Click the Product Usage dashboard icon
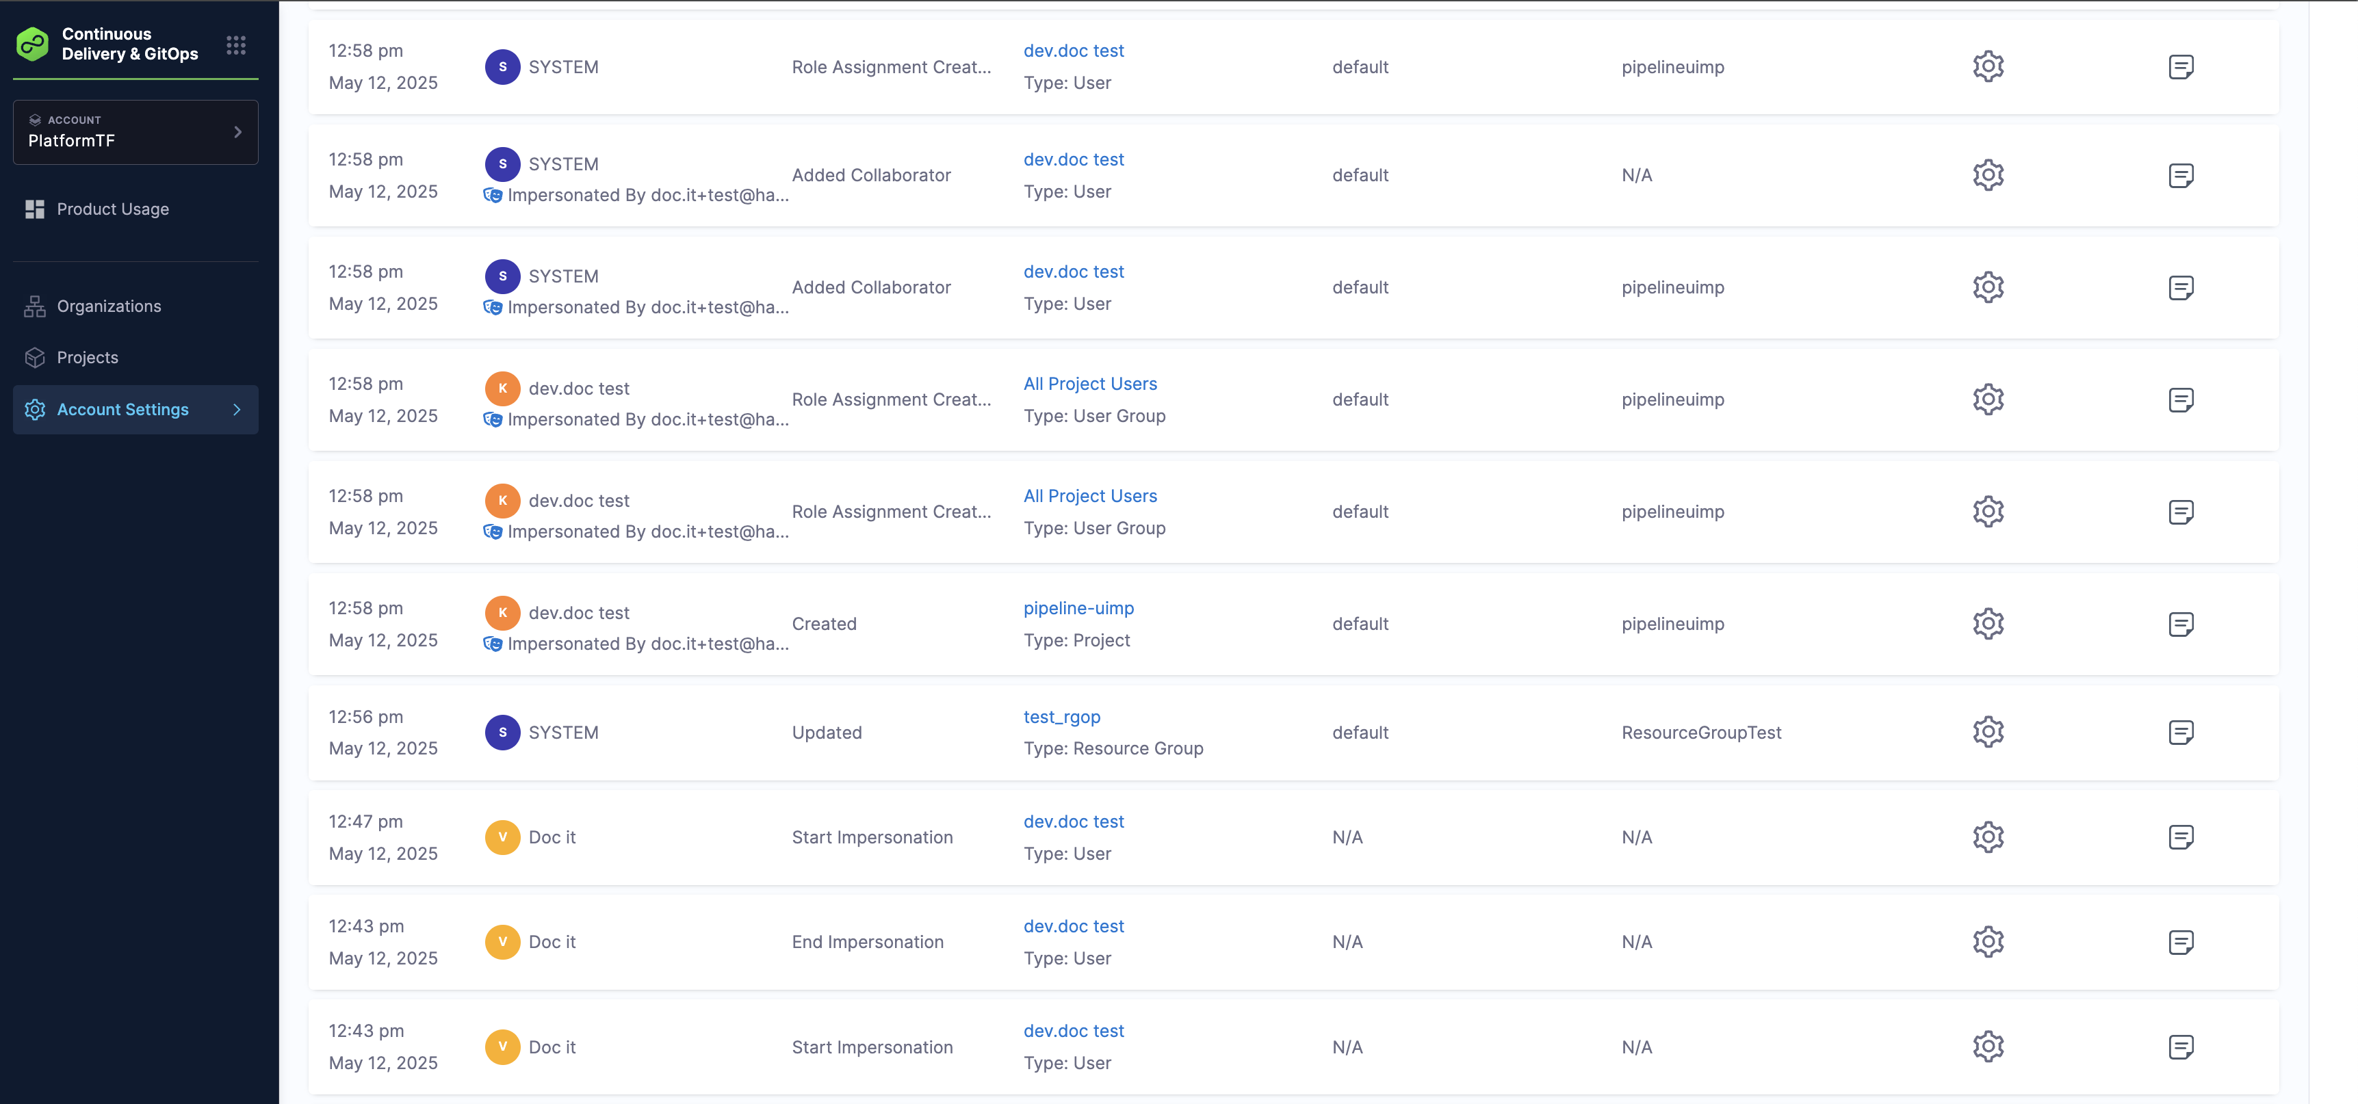 coord(35,209)
